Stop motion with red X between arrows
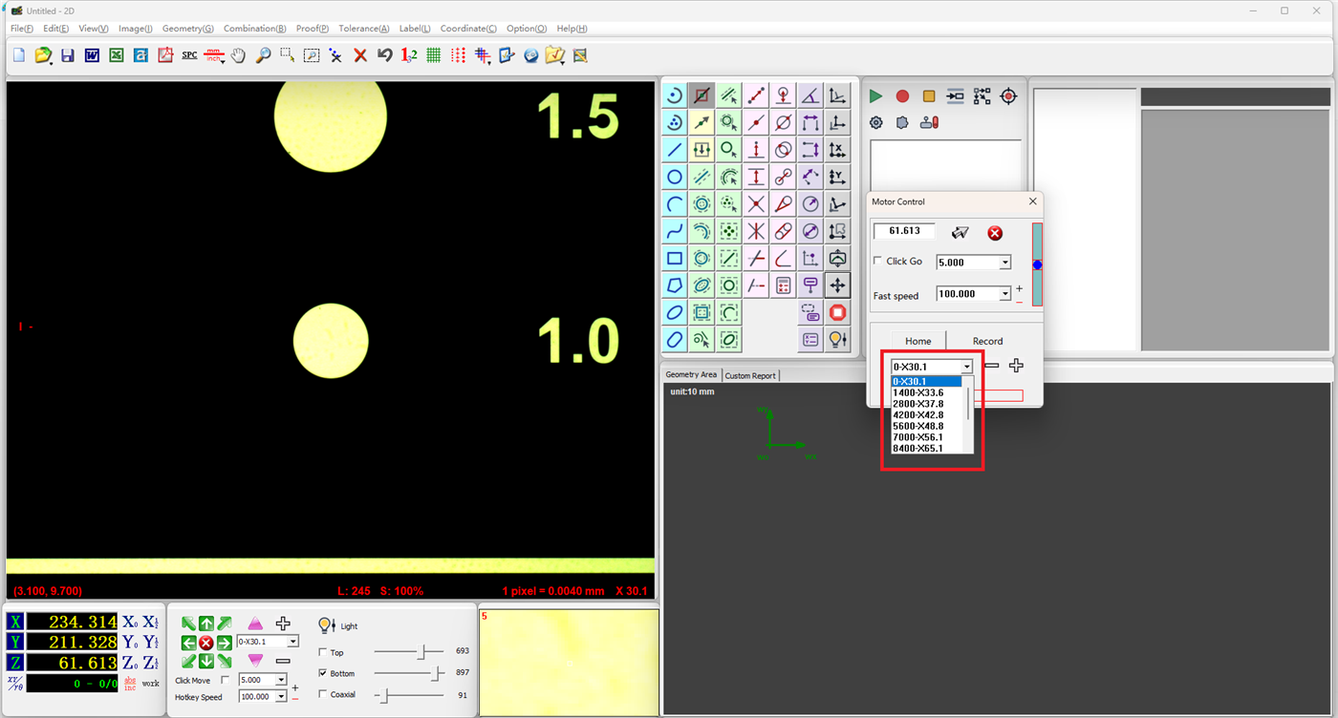The height and width of the screenshot is (718, 1338). tap(206, 643)
